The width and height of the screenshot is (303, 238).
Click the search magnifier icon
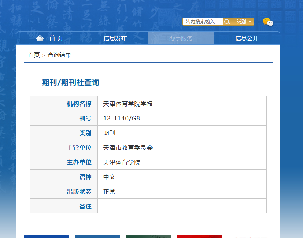227,22
